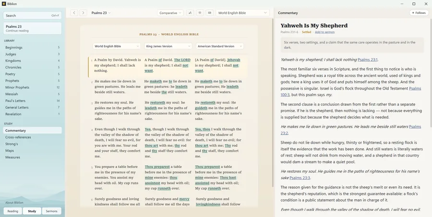The width and height of the screenshot is (432, 217).
Task: Open the Judges library section
Action: point(33,54)
